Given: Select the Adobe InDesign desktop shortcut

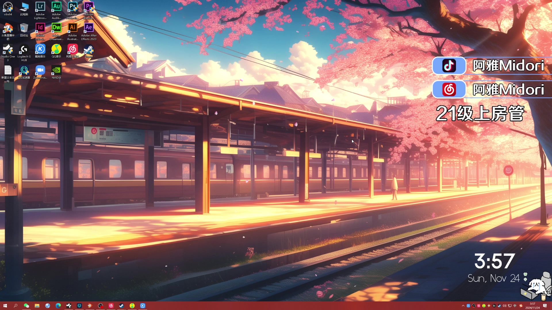Looking at the screenshot, I should point(40,32).
